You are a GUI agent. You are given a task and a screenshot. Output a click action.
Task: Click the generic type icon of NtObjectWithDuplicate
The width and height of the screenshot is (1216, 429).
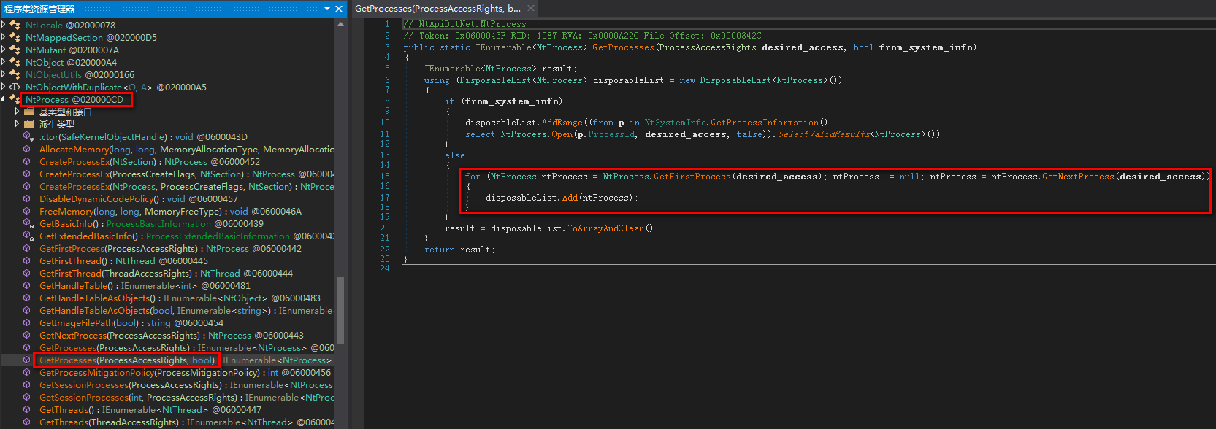[x=15, y=88]
